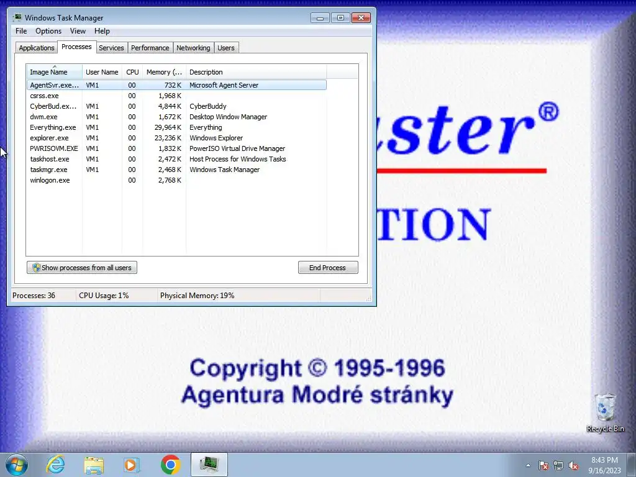Select the CyberBud.exe process row
Viewport: 636px width, 477px height.
pos(176,106)
